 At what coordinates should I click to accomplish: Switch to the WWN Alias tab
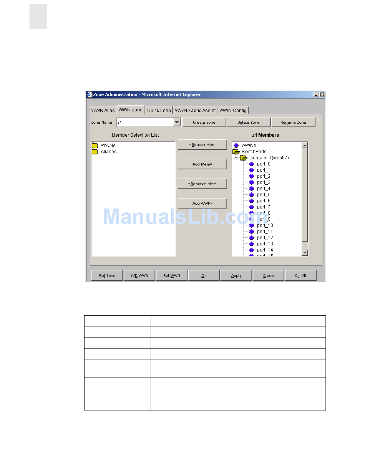pyautogui.click(x=103, y=110)
